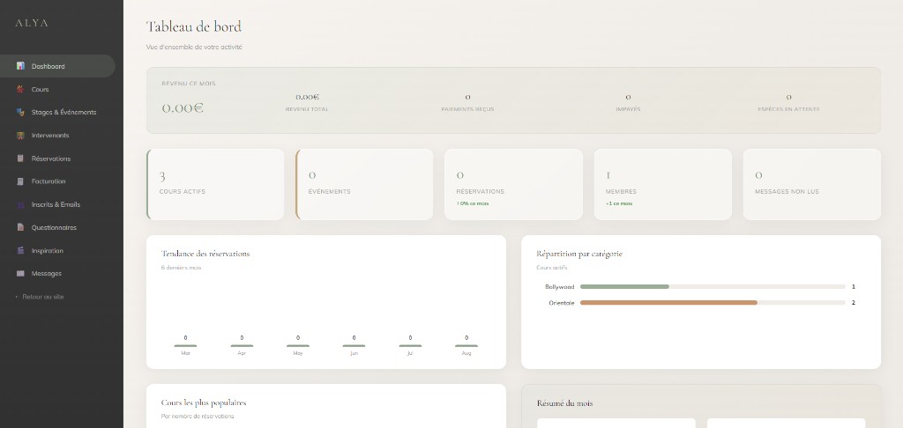Click the Répartition par catégorie title

[x=579, y=254]
